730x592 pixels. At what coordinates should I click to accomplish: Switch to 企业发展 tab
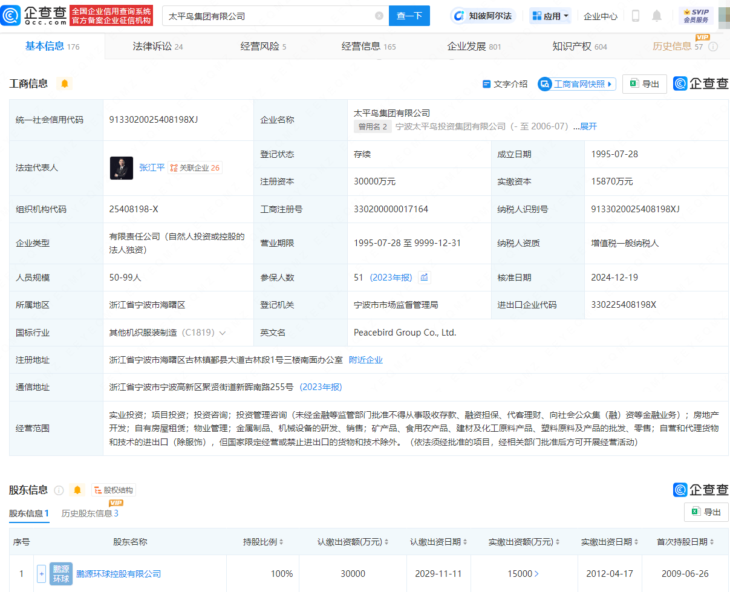474,47
